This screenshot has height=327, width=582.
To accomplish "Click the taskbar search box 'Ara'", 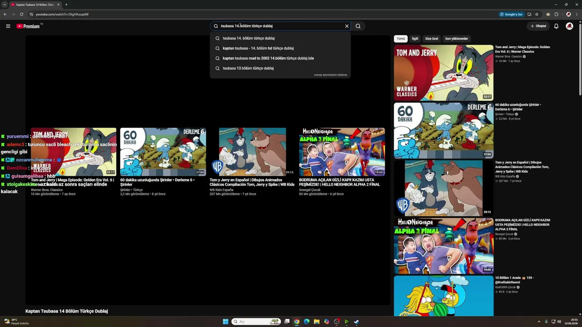I will point(256,322).
